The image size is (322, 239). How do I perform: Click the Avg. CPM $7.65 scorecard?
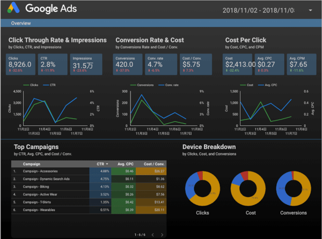pos(302,64)
